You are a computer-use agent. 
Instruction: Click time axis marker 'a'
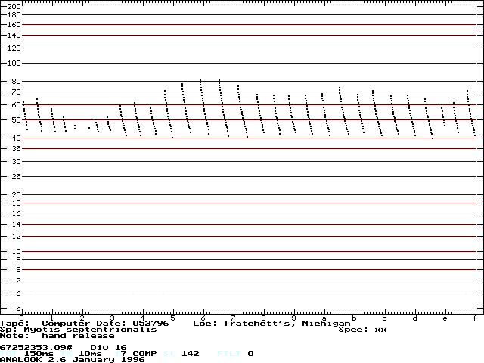point(324,318)
